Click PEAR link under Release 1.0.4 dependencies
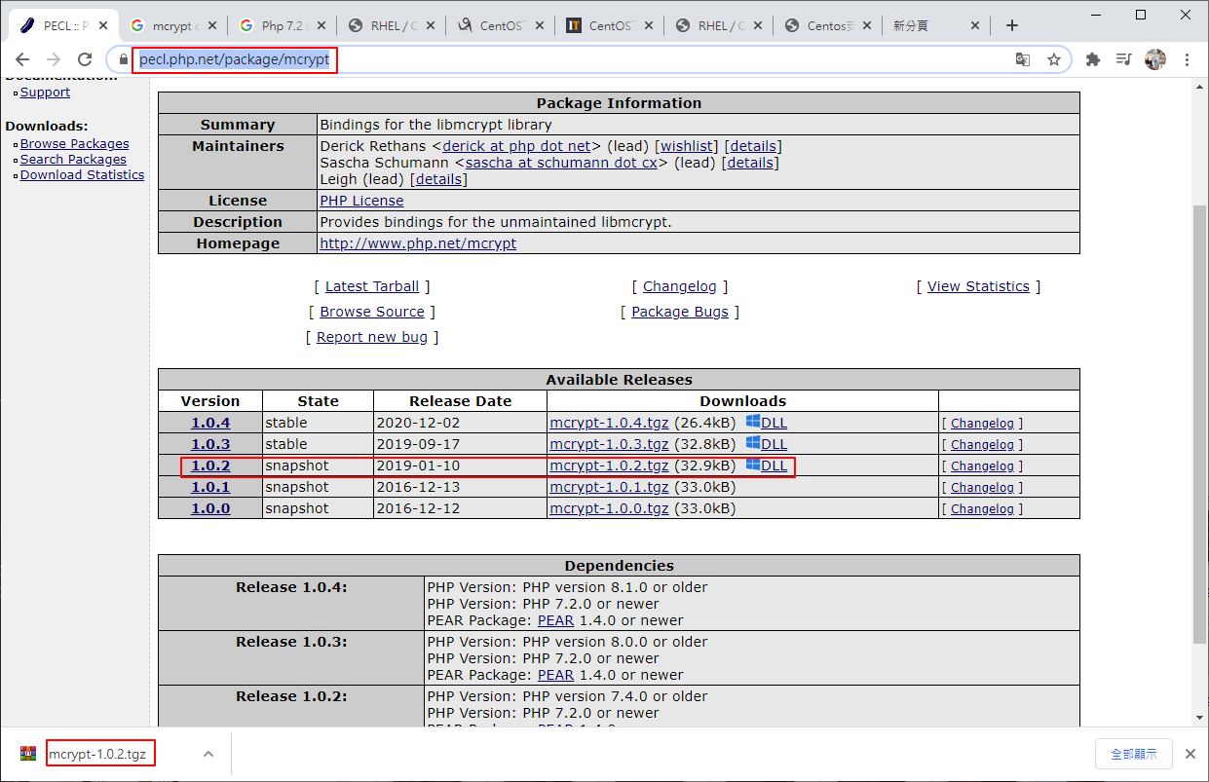The height and width of the screenshot is (782, 1209). pyautogui.click(x=555, y=620)
